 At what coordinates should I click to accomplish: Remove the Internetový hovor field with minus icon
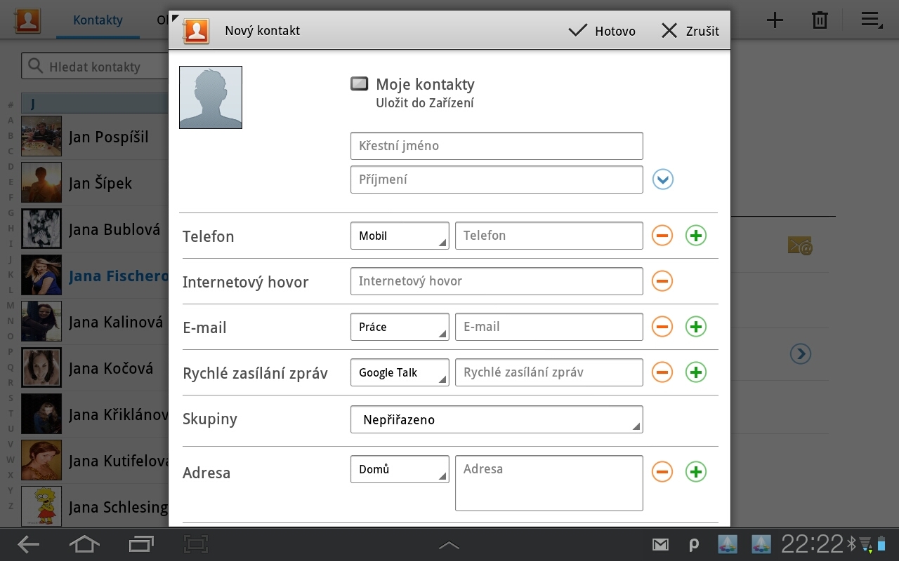[662, 281]
